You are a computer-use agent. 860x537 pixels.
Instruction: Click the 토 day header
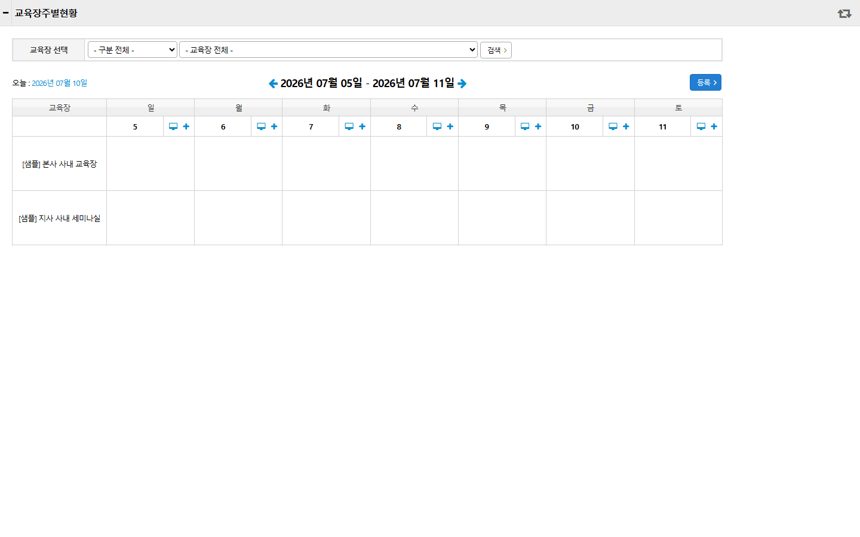point(678,107)
